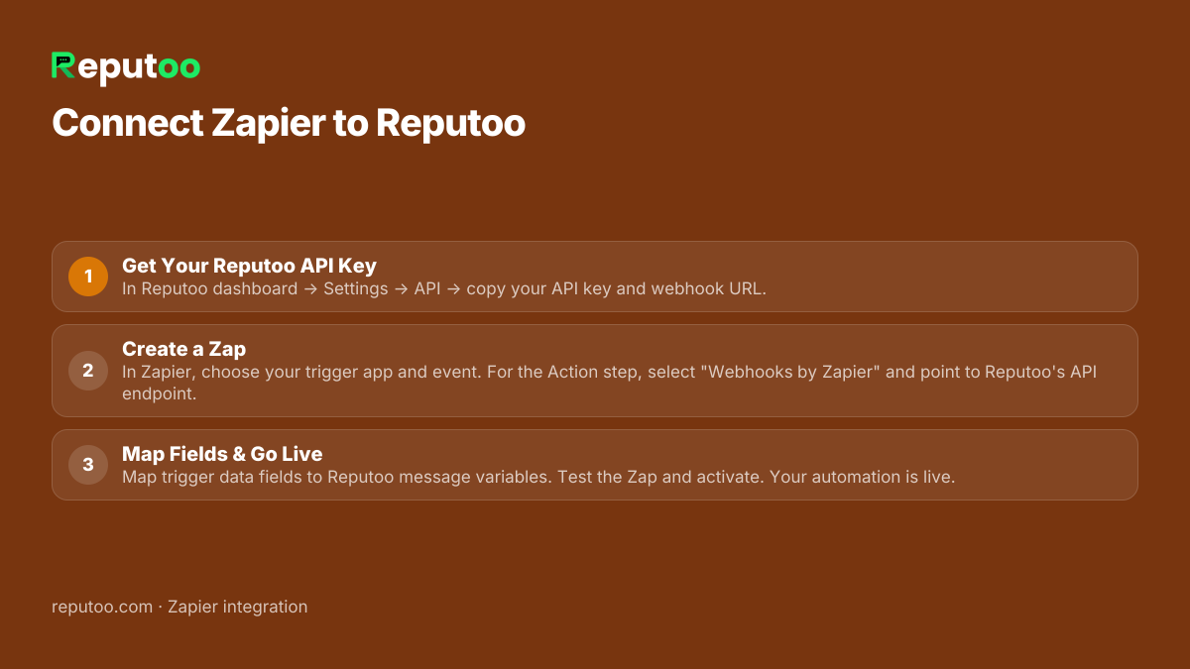Select the "Create a Zap" title
The width and height of the screenshot is (1190, 669).
point(183,349)
